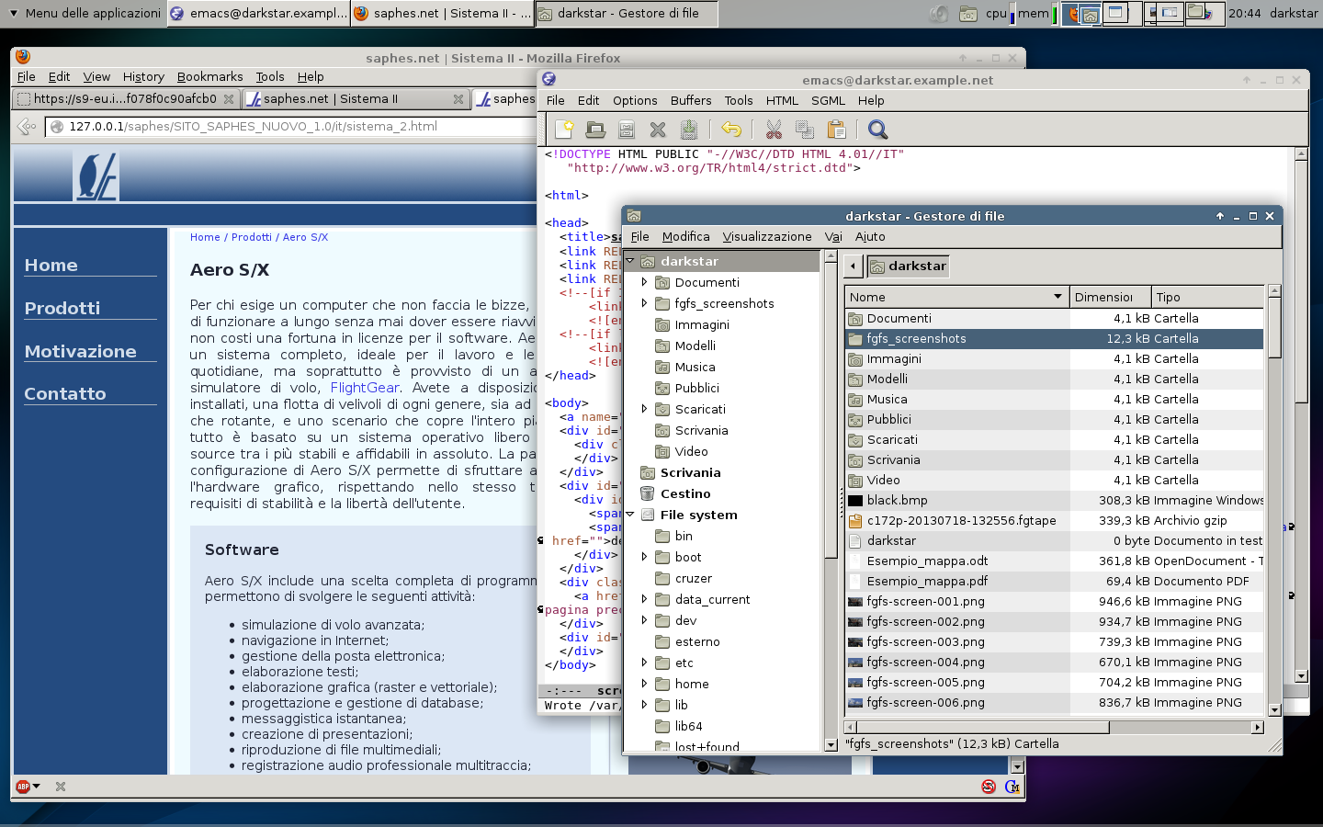
Task: Click the undo arrow icon in Emacs
Action: tap(731, 130)
